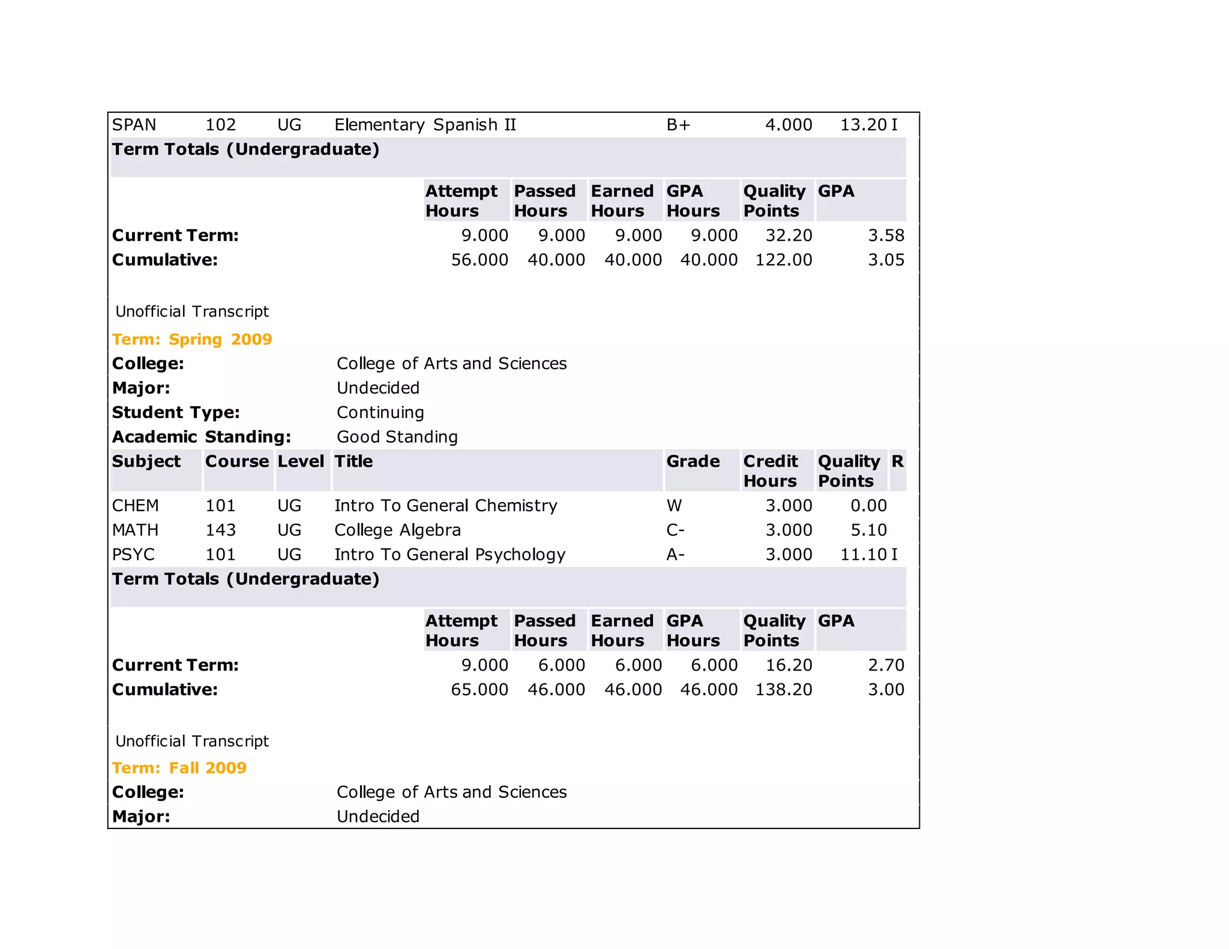Select the SPAN subject cell
Image resolution: width=1229 pixels, height=949 pixels.
point(134,125)
